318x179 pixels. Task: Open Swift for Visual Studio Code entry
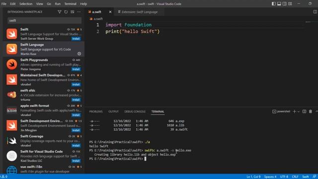click(x=44, y=156)
